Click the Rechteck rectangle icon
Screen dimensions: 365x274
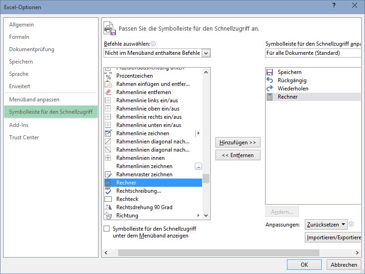(108, 199)
